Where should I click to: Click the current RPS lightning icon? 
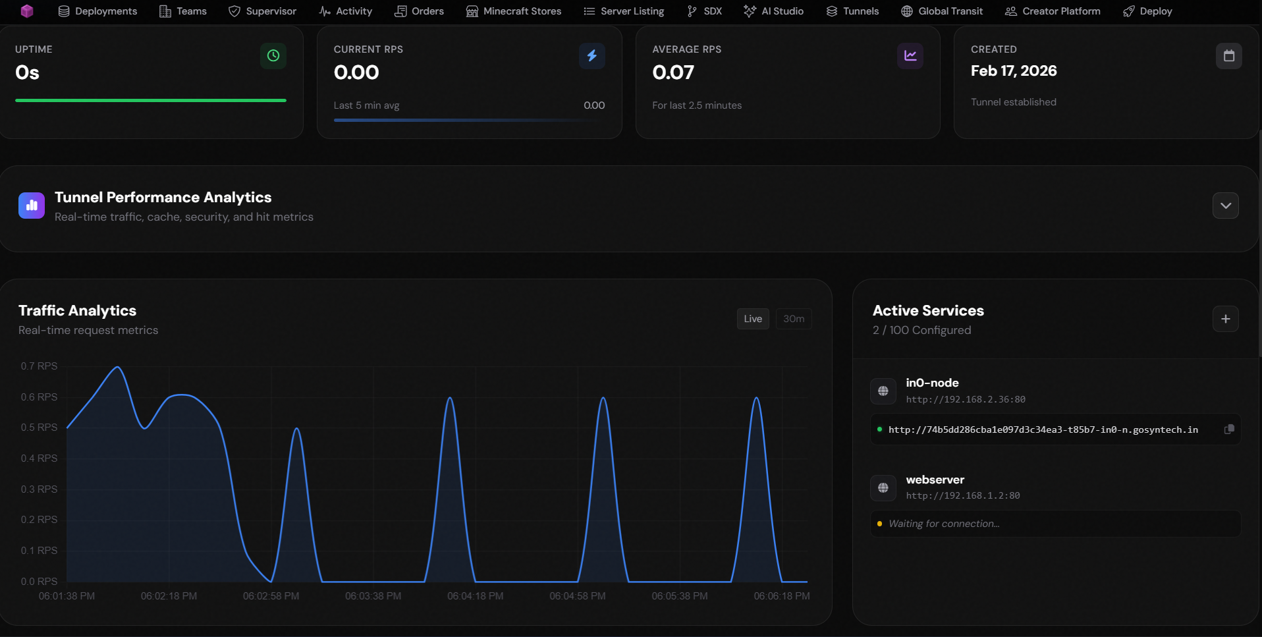pos(591,56)
